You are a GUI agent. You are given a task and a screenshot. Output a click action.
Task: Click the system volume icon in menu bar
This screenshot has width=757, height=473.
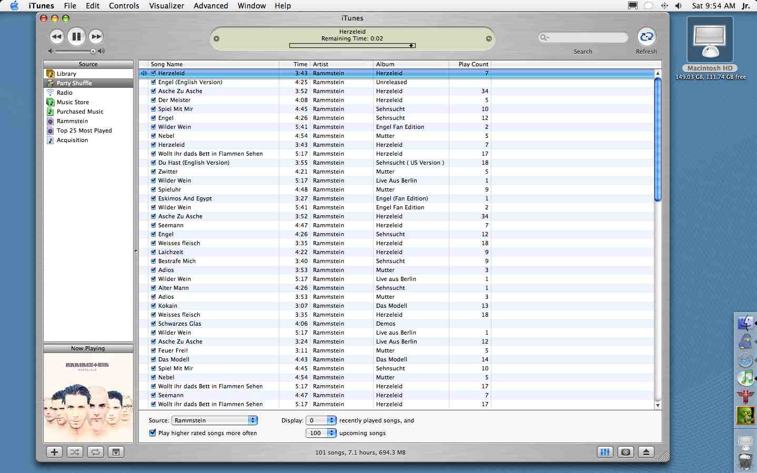pyautogui.click(x=679, y=6)
